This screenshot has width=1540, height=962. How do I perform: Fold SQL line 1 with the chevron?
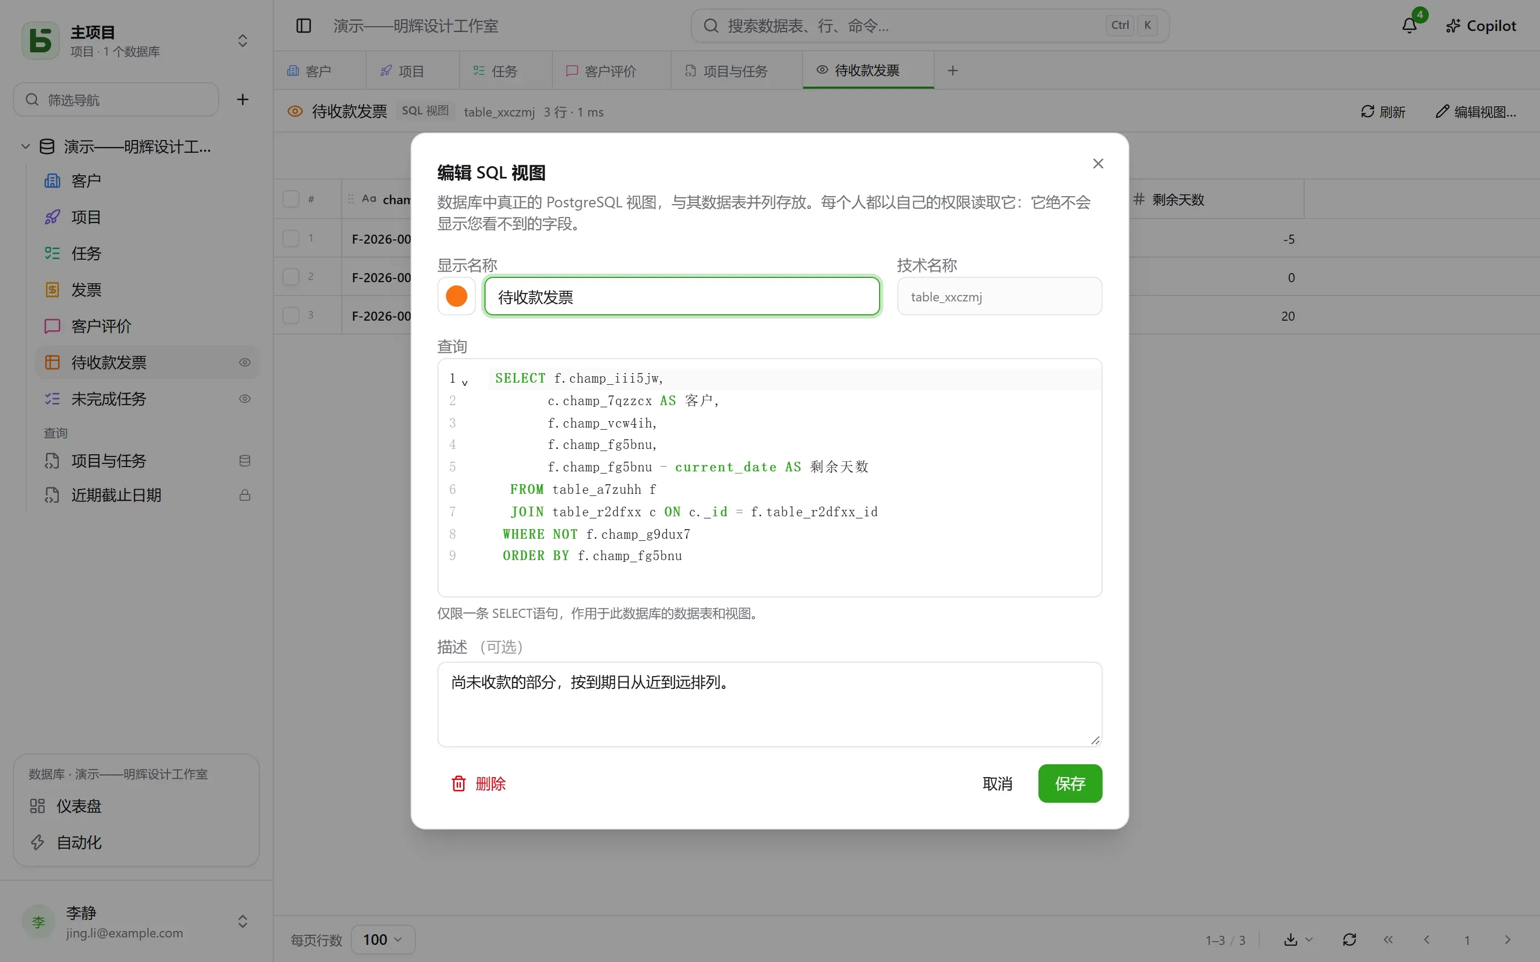[465, 382]
